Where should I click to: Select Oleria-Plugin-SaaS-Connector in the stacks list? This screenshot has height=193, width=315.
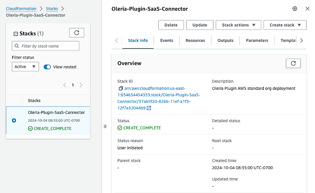56,112
